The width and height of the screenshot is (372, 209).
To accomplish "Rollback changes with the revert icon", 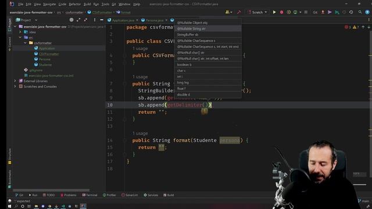I will tap(351, 12).
